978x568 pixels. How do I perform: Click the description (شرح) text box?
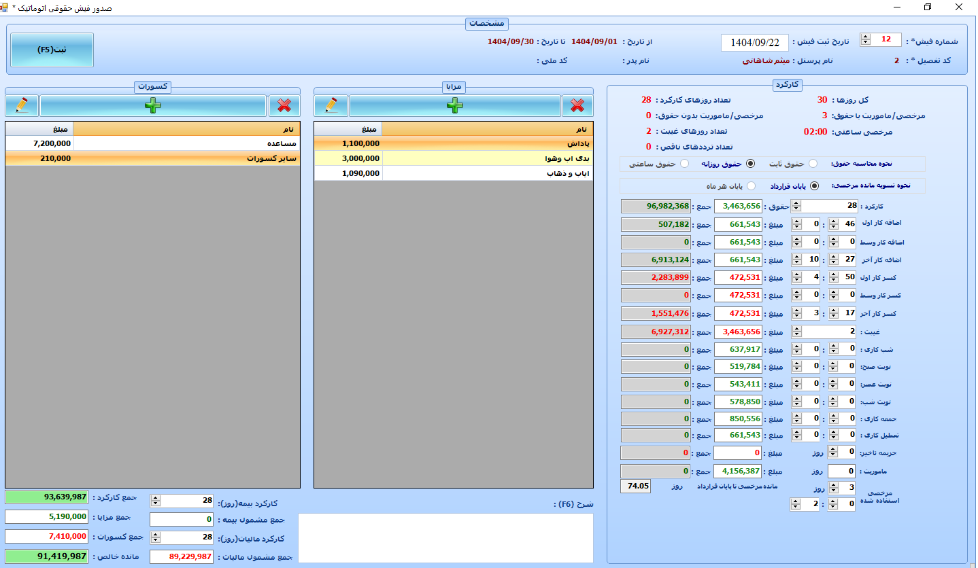point(445,537)
